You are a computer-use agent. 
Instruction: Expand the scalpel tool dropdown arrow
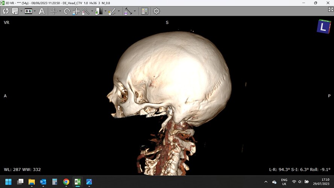click(118, 11)
